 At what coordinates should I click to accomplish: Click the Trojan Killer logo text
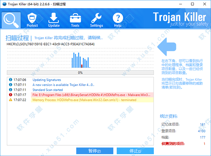coord(180,17)
